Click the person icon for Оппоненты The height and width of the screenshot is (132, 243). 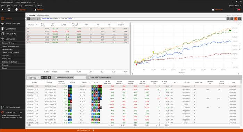(x=3, y=29)
